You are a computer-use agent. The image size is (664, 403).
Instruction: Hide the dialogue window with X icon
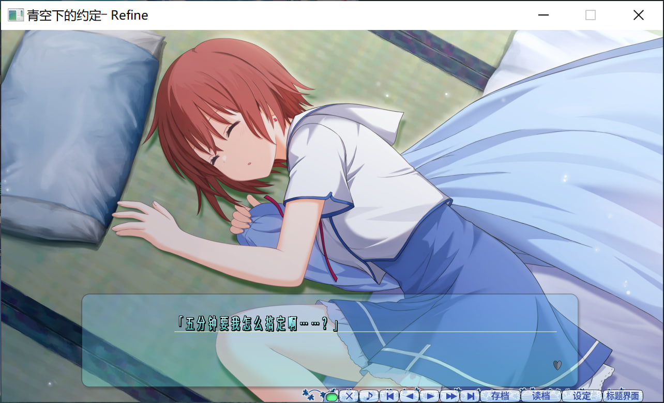pos(349,396)
